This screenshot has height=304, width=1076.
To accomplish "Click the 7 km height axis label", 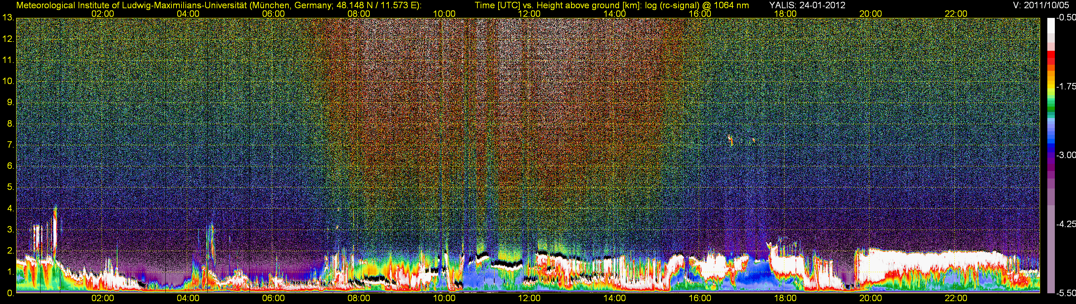I will click(10, 145).
